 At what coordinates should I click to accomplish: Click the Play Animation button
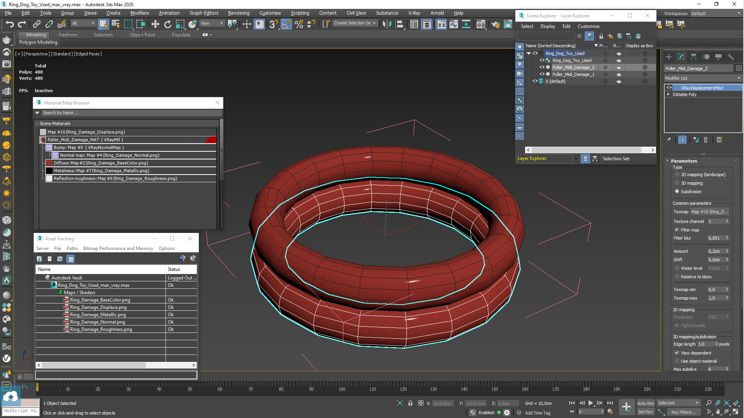(x=591, y=403)
